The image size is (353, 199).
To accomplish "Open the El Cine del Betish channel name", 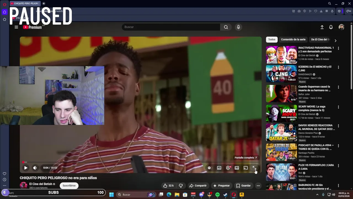I will coord(41,184).
